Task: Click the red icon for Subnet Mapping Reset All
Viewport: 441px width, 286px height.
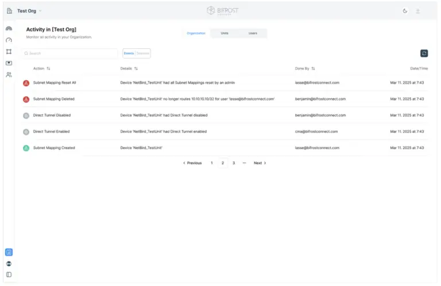Action: pos(26,83)
